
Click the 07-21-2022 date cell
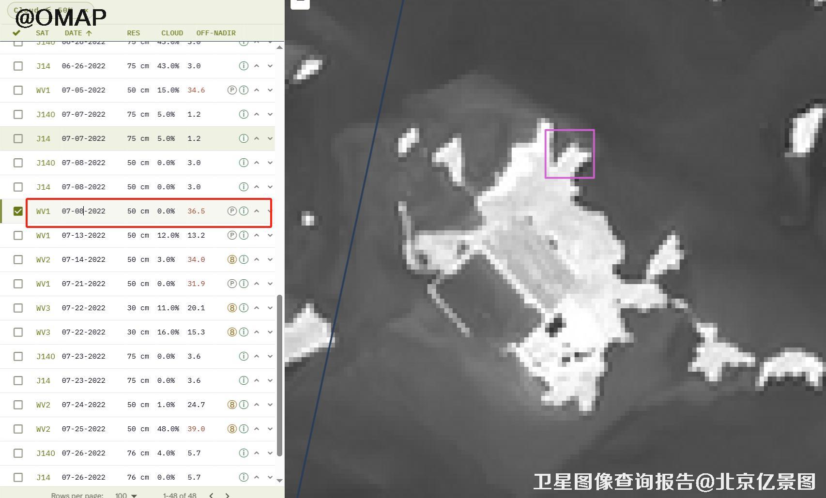click(83, 284)
